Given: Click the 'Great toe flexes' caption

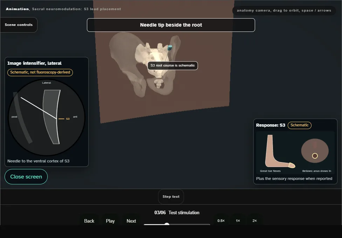Looking at the screenshot, I should (270, 171).
